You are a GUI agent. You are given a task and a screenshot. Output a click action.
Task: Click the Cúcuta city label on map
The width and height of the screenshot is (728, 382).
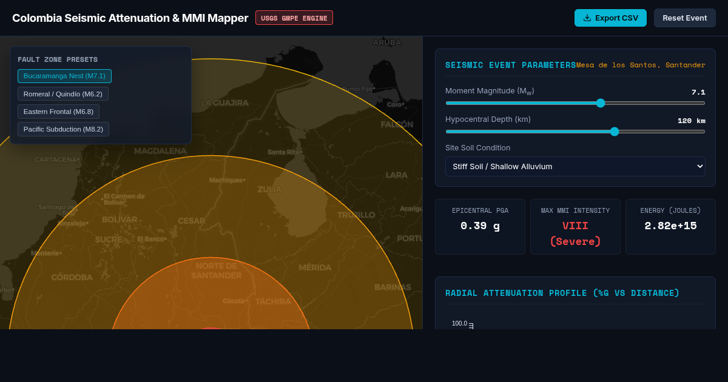[235, 301]
